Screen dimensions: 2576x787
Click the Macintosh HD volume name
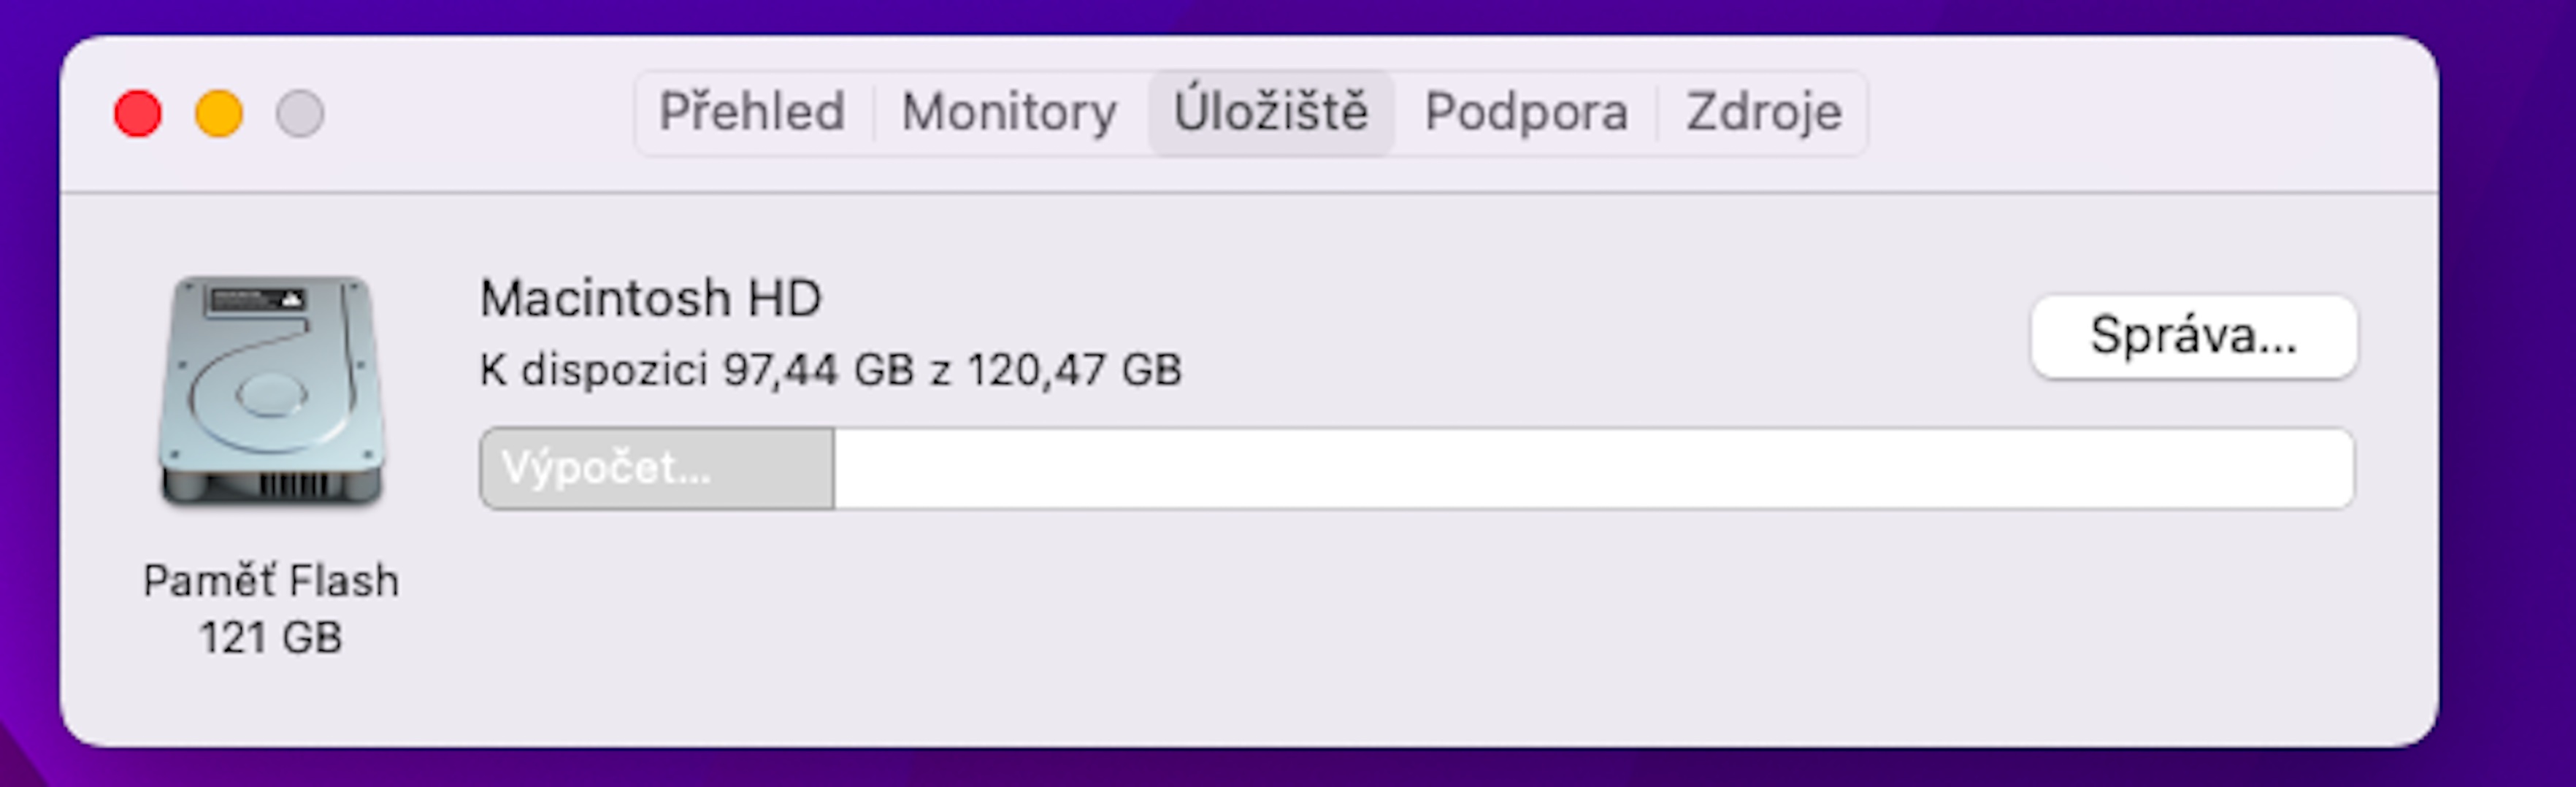click(651, 298)
